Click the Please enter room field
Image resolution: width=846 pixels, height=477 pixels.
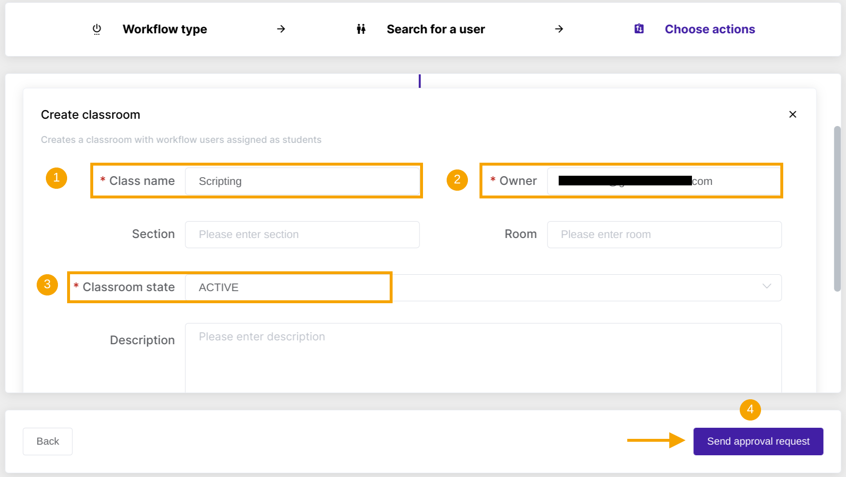point(664,234)
